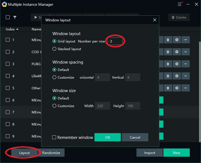
Task: Enable the Remember window checkbox
Action: click(x=54, y=137)
